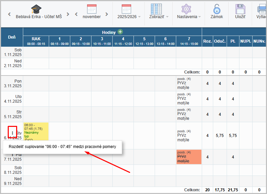Viewport: 267px width, 194px height.
Task: Select Rozdeliť suplovanie medzi pracovné pomery option
Action: (62, 147)
